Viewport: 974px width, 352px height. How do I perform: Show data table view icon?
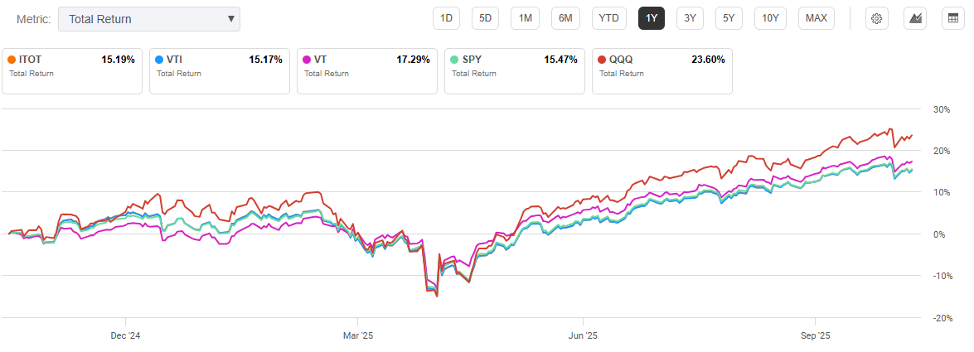pyautogui.click(x=954, y=18)
